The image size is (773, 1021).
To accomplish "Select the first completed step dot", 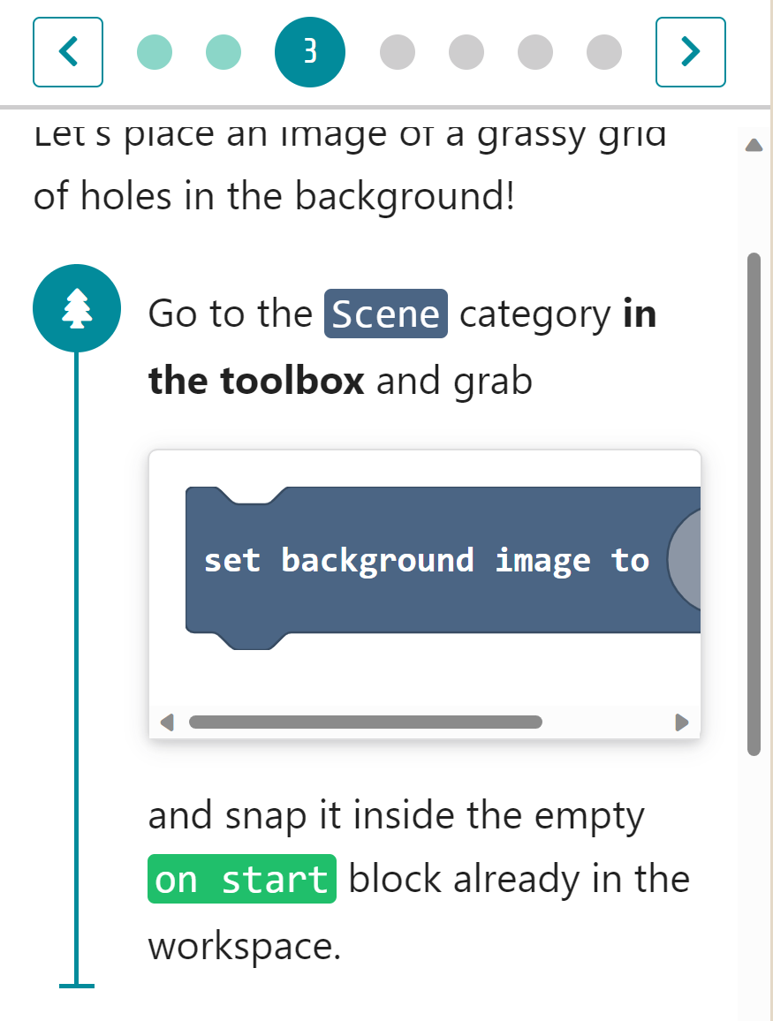I will (155, 51).
